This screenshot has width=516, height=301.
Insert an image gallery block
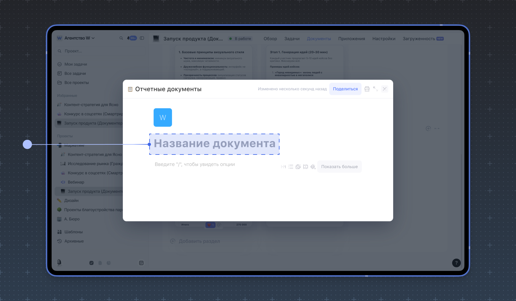coord(298,167)
